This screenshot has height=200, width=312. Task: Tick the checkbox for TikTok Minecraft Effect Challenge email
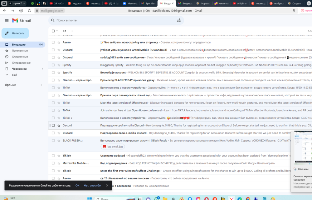53,171
